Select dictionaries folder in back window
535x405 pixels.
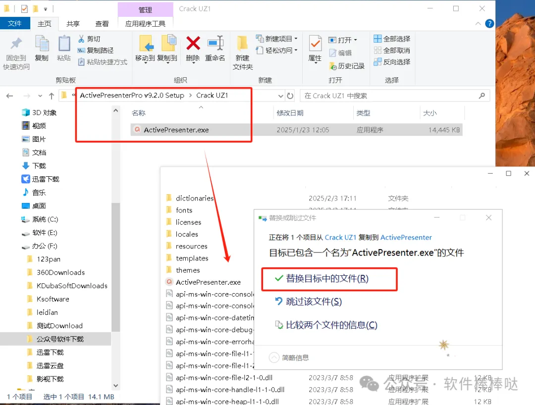tap(190, 198)
